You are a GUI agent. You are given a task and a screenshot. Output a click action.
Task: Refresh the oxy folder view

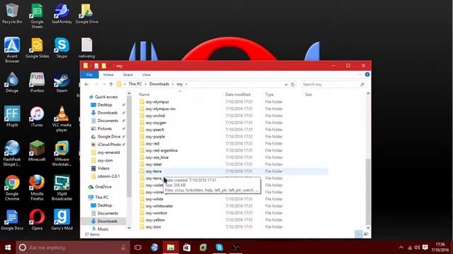click(292, 85)
